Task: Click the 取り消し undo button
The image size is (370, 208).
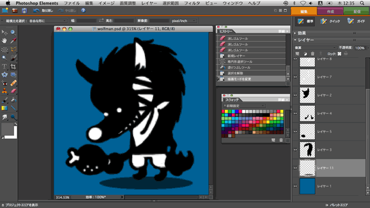Action: tap(43, 10)
